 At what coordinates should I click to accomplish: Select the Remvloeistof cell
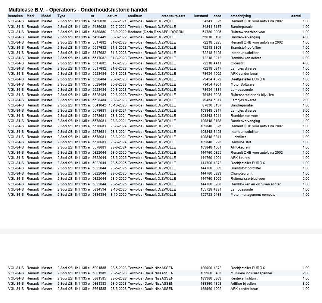tap(241, 142)
